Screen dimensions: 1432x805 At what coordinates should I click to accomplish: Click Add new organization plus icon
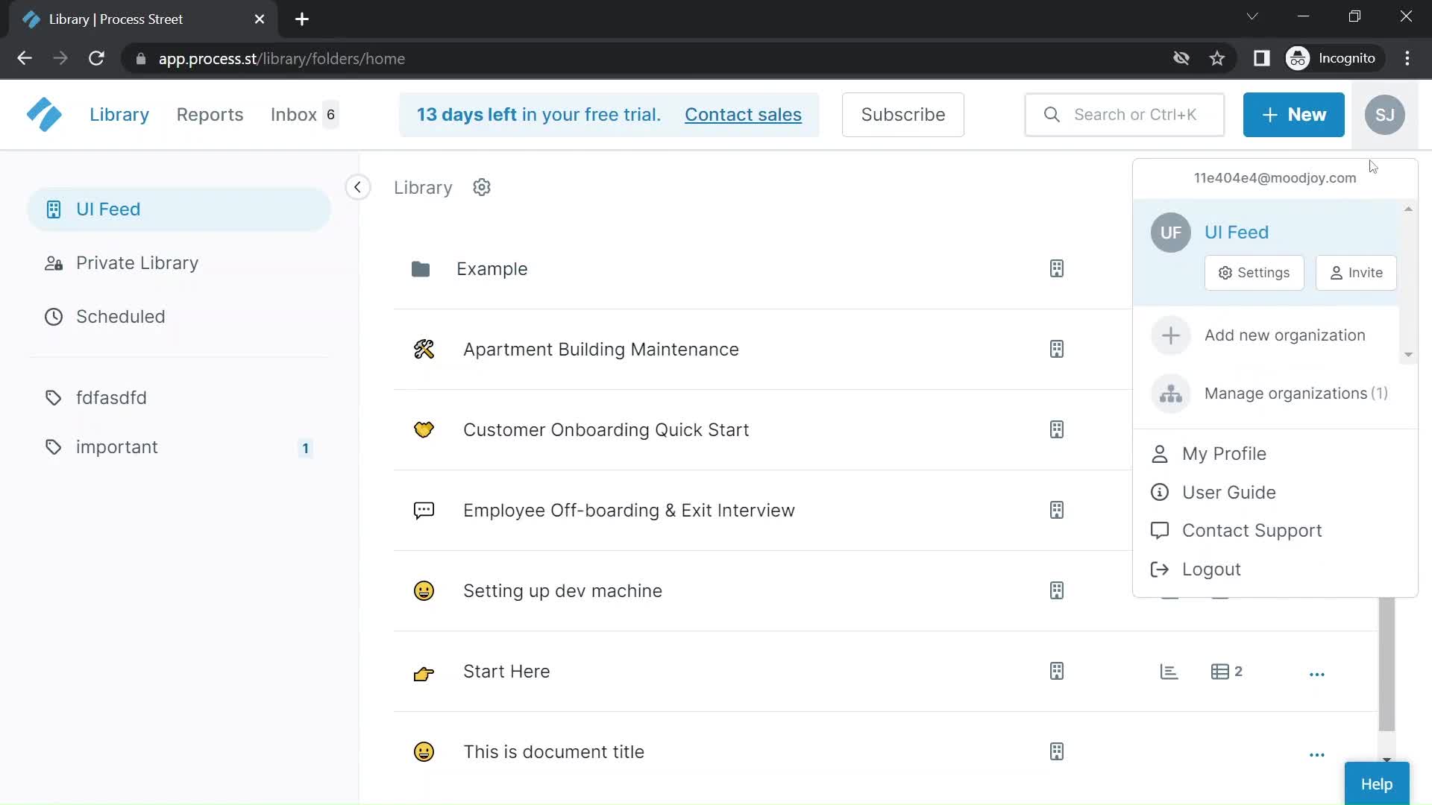click(x=1171, y=335)
